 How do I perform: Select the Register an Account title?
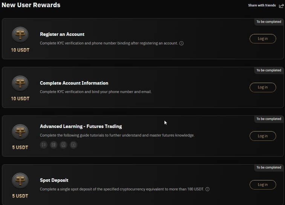pos(62,34)
